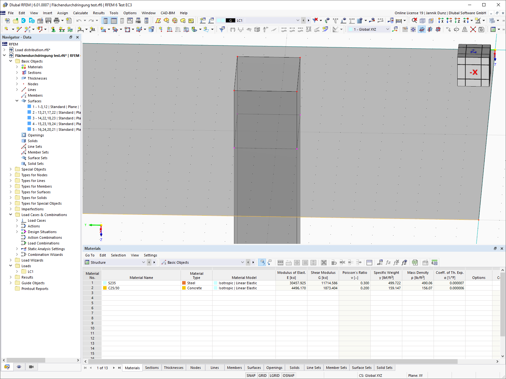
Task: Select the Load Combinations tree item
Action: 43,243
